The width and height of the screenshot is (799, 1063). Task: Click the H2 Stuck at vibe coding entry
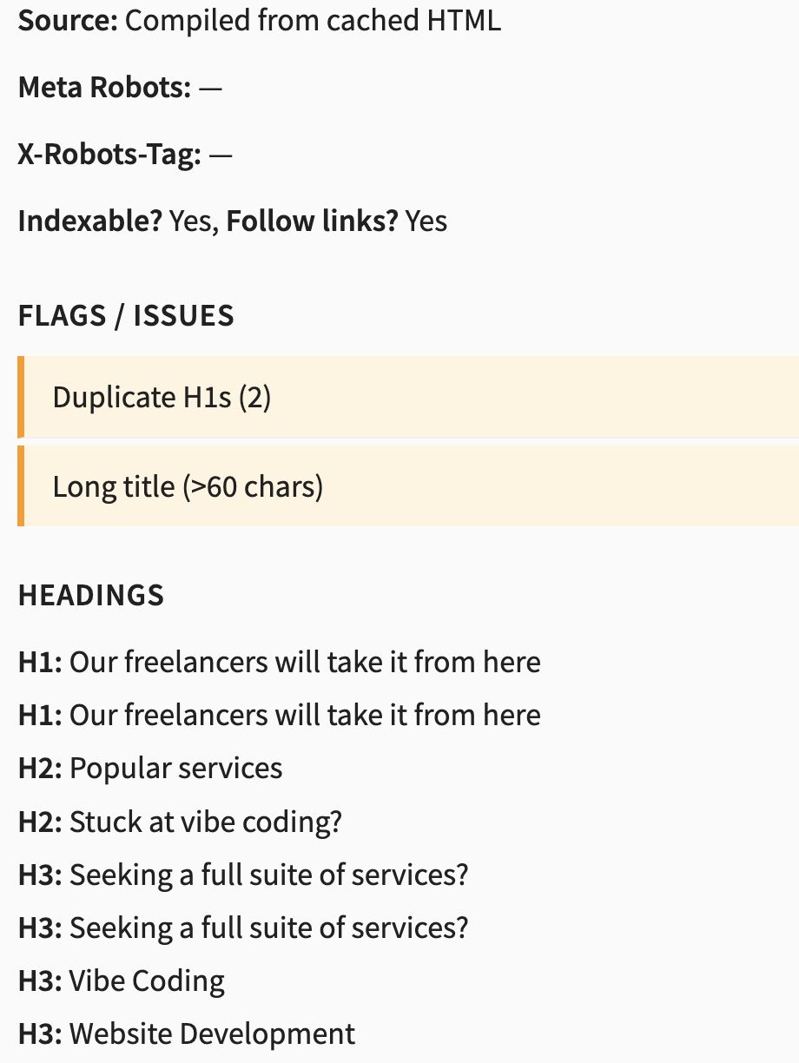coord(180,822)
